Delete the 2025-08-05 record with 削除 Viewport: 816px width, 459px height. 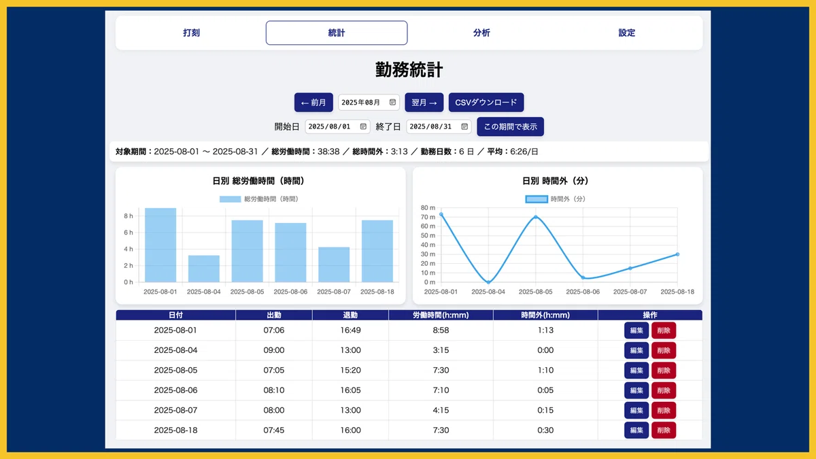click(664, 371)
